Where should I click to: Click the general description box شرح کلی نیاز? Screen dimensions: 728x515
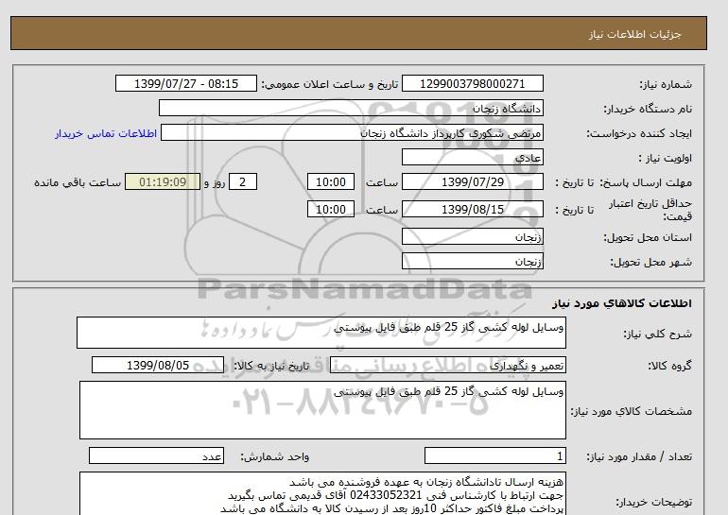coord(321,333)
